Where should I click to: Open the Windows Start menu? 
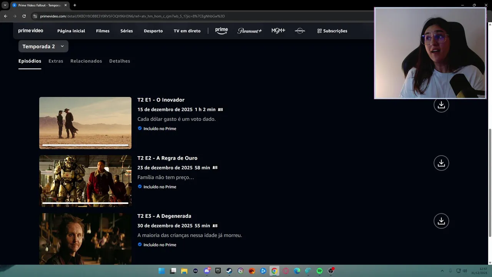point(161,271)
